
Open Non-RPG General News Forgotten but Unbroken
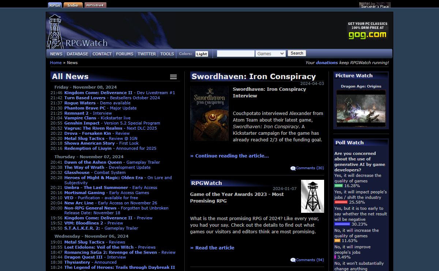[116, 210]
